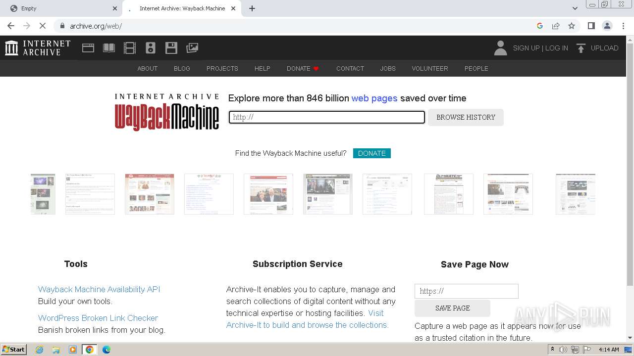Open Wayback Machine Availability API link
This screenshot has width=634, height=356.
pyautogui.click(x=99, y=289)
